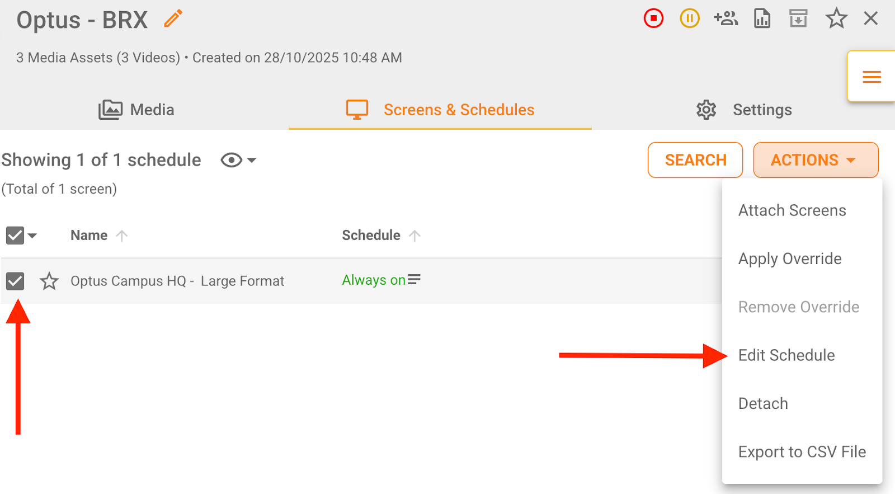Star the Optus Campus HQ screen
Viewport: 895px width, 494px height.
pos(49,281)
